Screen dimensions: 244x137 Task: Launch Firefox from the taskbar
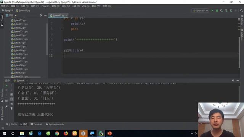[x=66, y=134]
